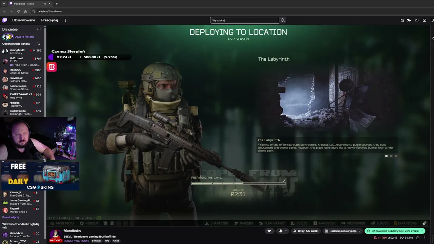This screenshot has width=434, height=244.
Task: Open the friendkoko channel avatar
Action: 56,235
